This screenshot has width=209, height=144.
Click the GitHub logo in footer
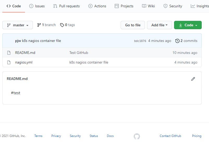coord(137,136)
